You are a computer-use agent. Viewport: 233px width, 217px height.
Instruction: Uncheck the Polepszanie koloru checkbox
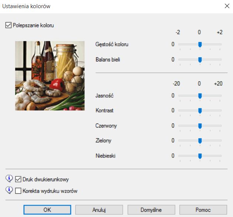pos(8,25)
